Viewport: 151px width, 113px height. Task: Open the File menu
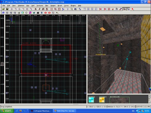click(x=4, y=6)
